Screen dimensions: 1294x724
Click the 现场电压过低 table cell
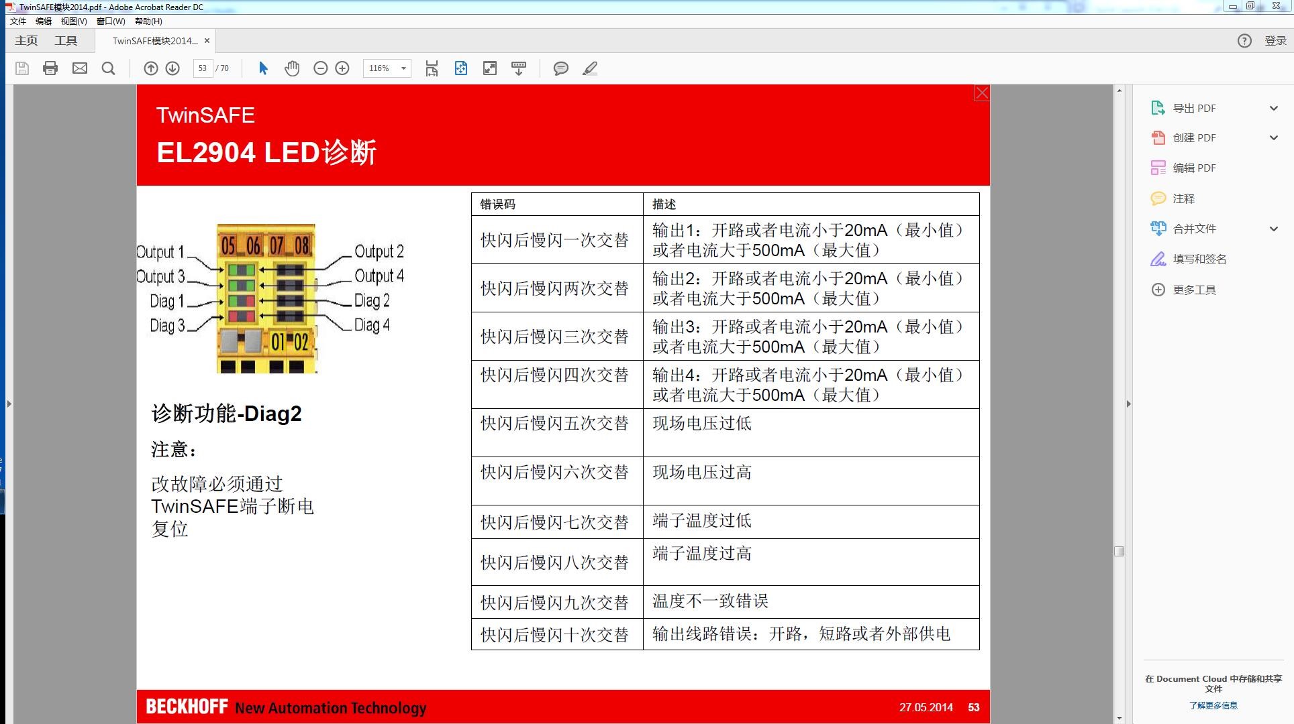coord(811,432)
